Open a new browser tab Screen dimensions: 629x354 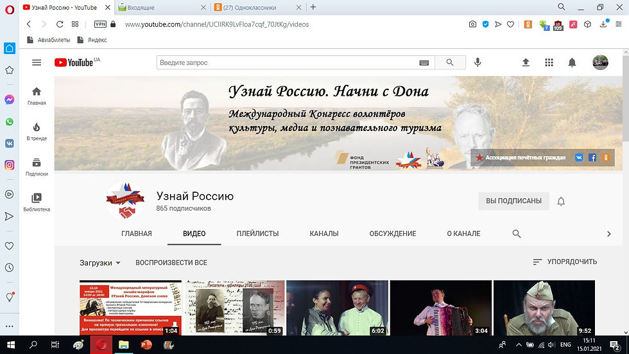pos(313,7)
